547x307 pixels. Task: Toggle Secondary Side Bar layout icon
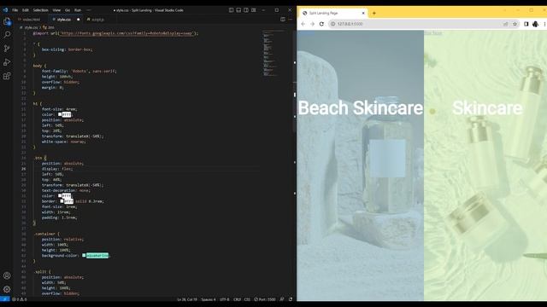coord(246,10)
